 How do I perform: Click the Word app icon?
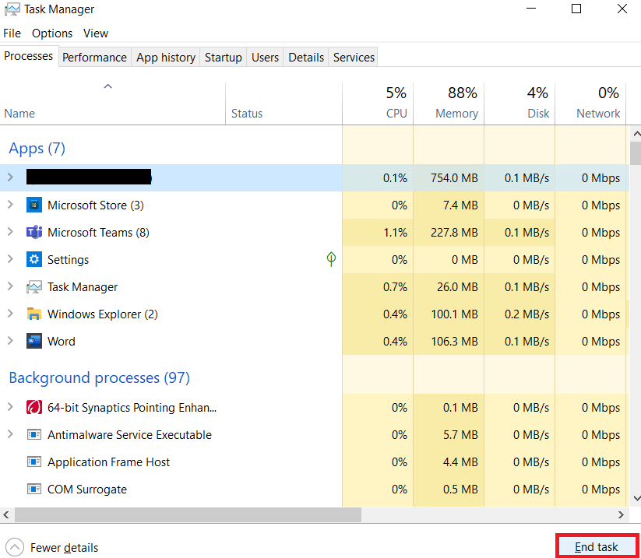tap(34, 341)
